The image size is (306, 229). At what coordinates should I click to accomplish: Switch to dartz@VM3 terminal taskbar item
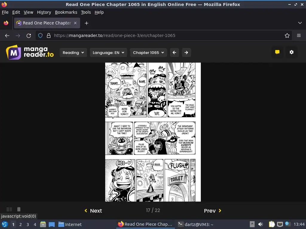196,224
